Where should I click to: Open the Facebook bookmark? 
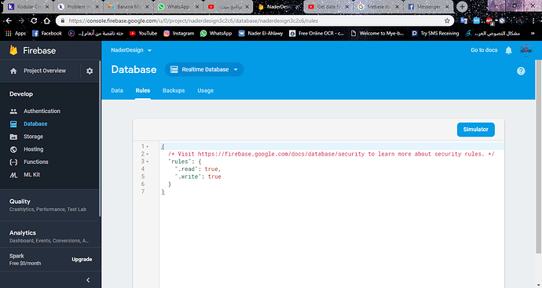47,33
